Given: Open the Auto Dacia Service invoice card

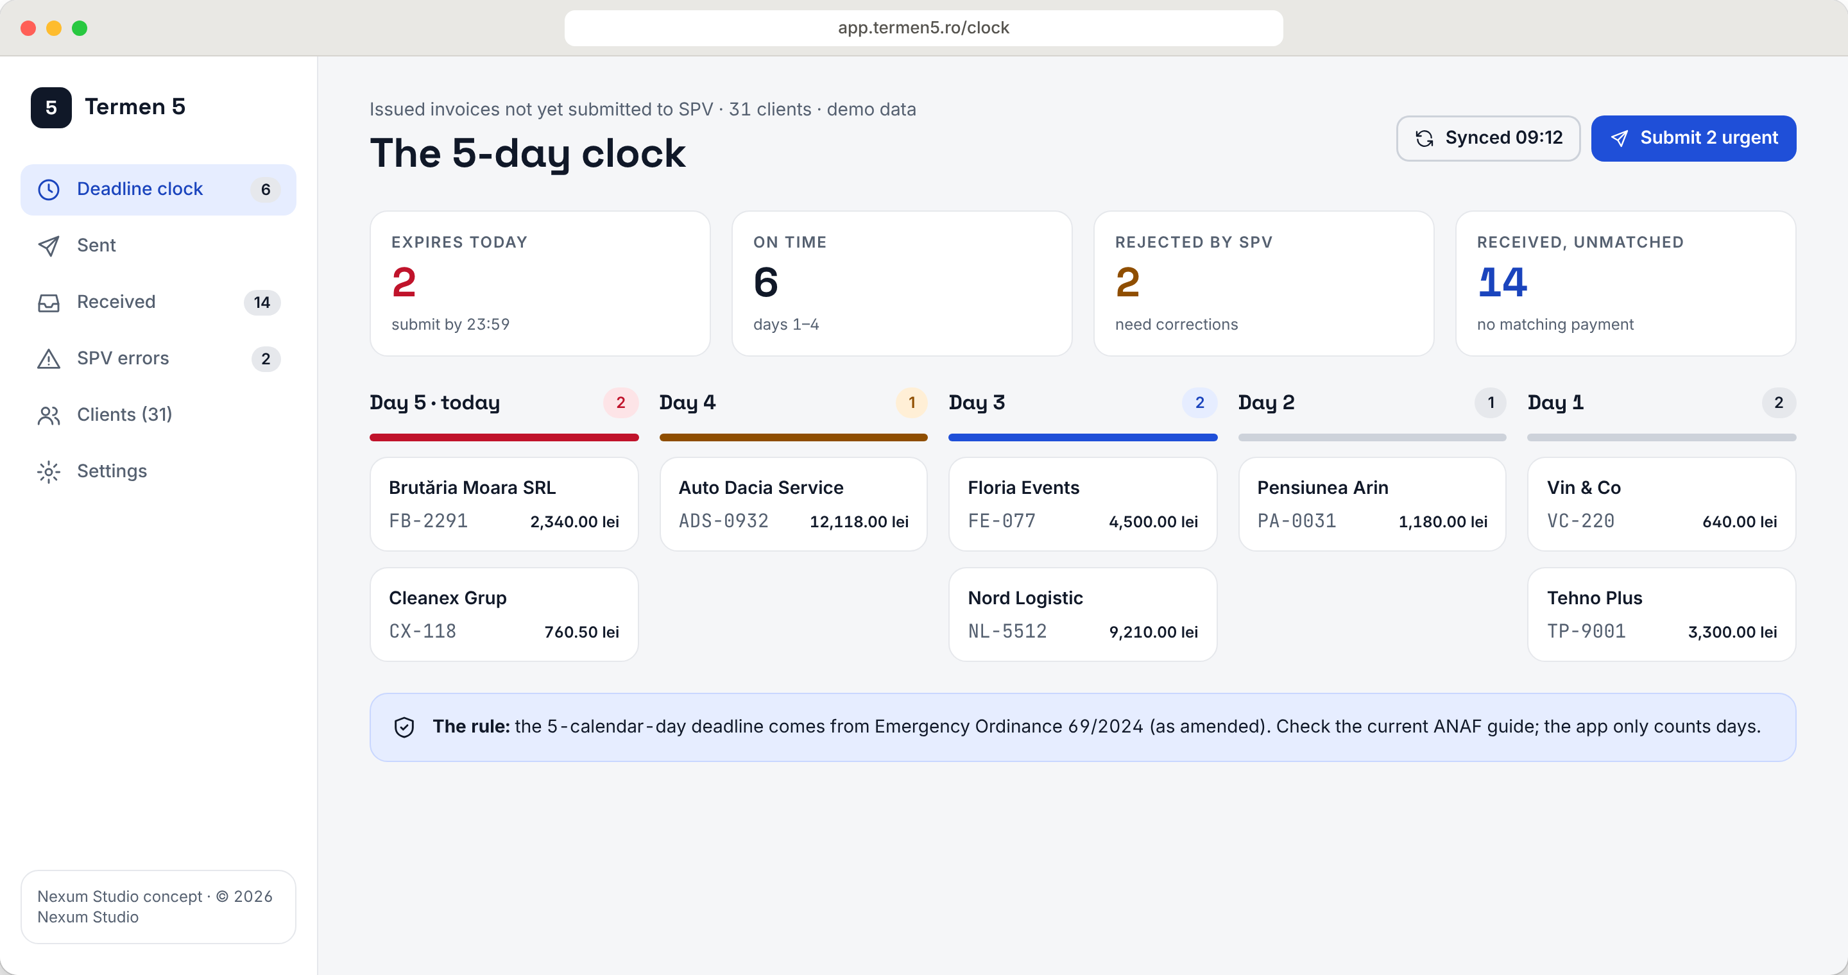Looking at the screenshot, I should click(x=794, y=504).
